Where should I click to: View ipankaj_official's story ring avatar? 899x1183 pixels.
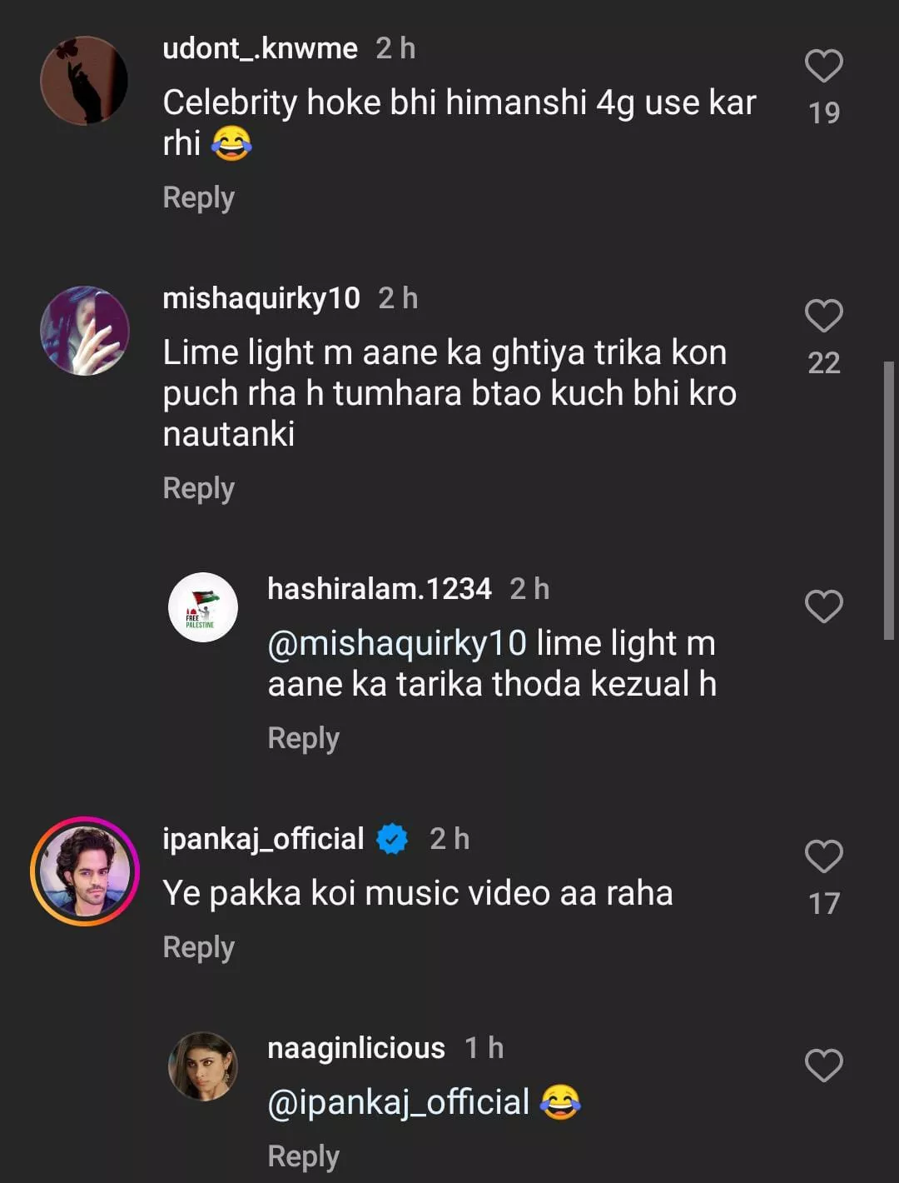pyautogui.click(x=84, y=871)
